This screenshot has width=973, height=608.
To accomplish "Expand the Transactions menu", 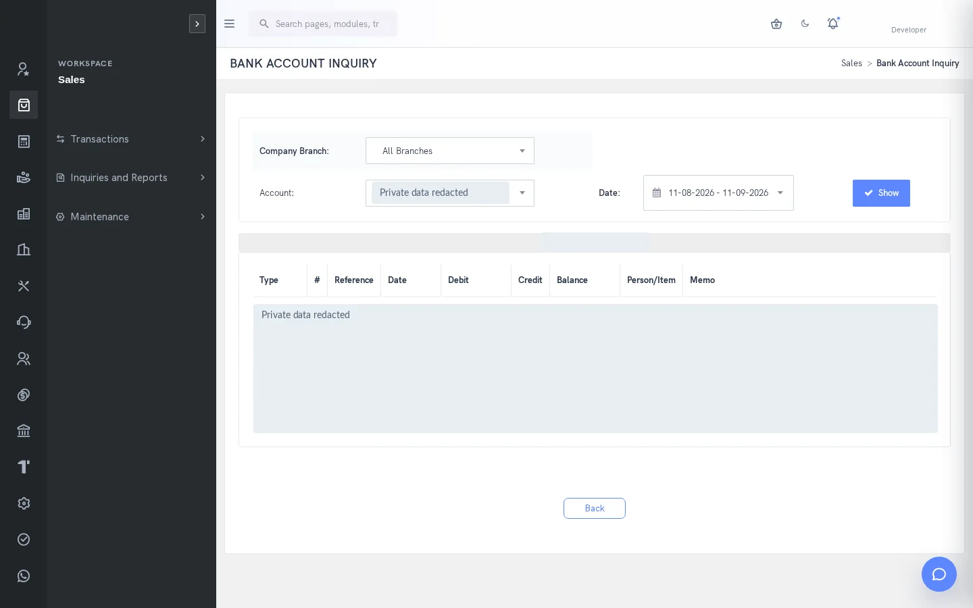I will point(132,139).
